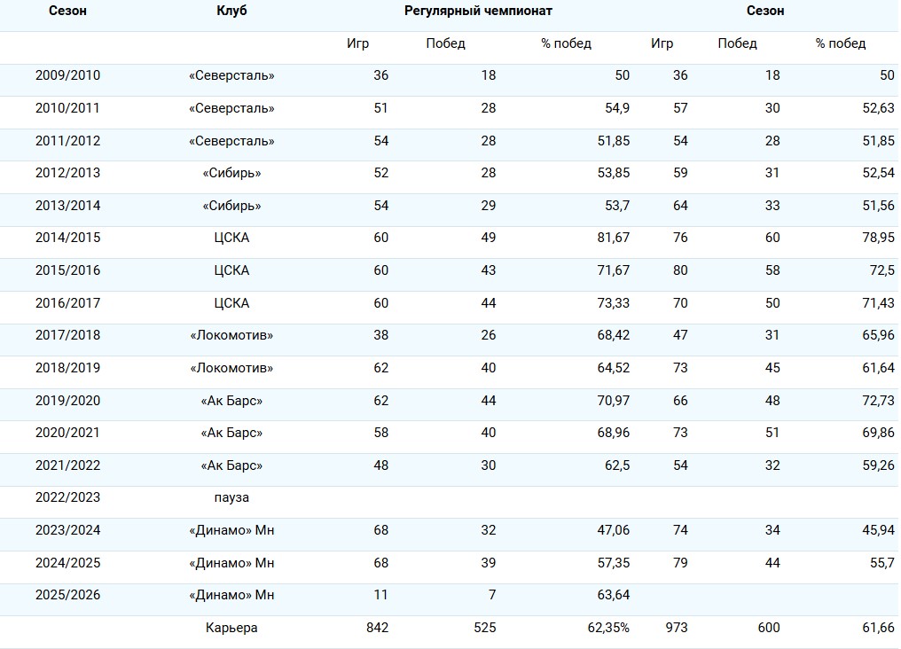This screenshot has height=649, width=901.
Task: Select the 2014/2015 season cell
Action: point(67,238)
